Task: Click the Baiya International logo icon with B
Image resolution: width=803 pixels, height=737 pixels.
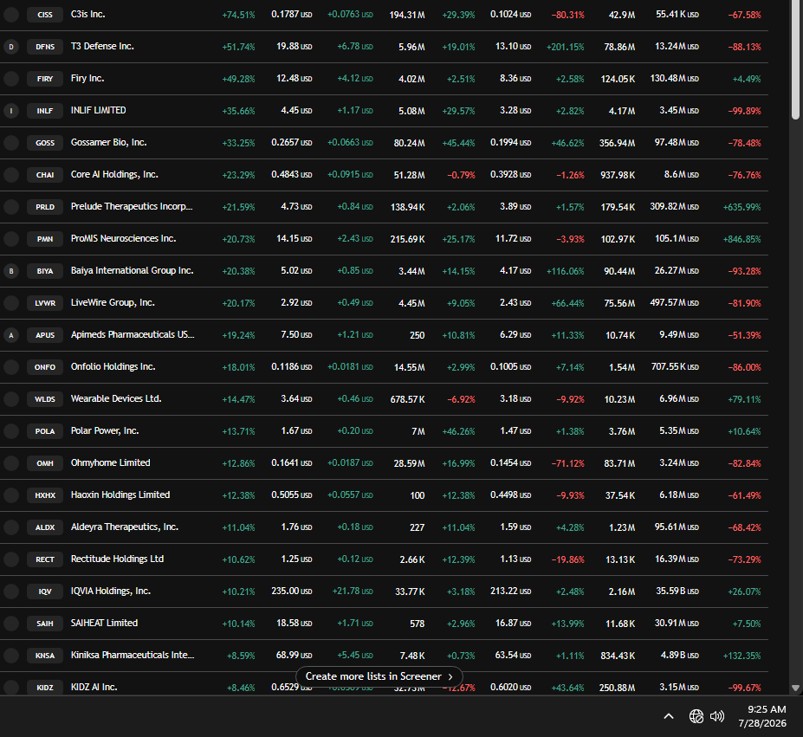Action: coord(11,271)
